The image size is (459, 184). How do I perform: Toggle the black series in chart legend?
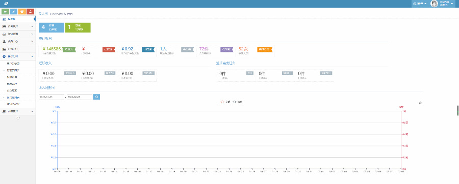[237, 102]
